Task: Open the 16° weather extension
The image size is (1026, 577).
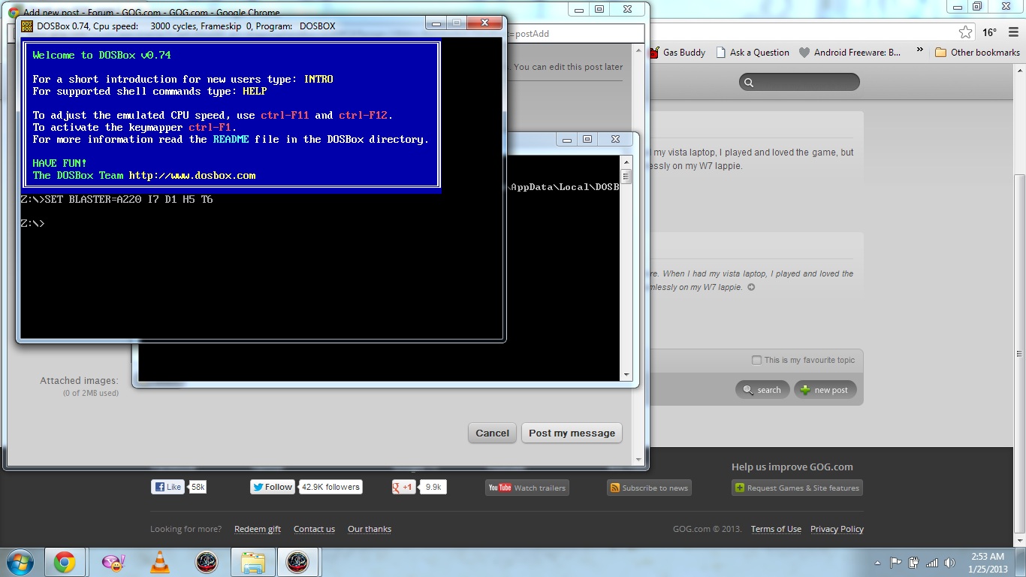Action: (x=989, y=32)
